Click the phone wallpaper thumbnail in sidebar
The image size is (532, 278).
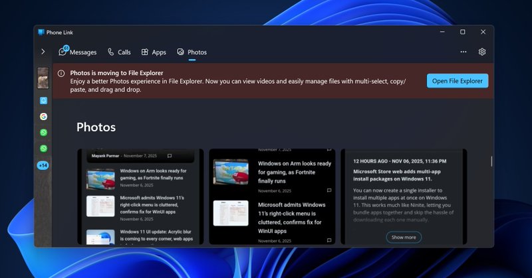point(43,78)
